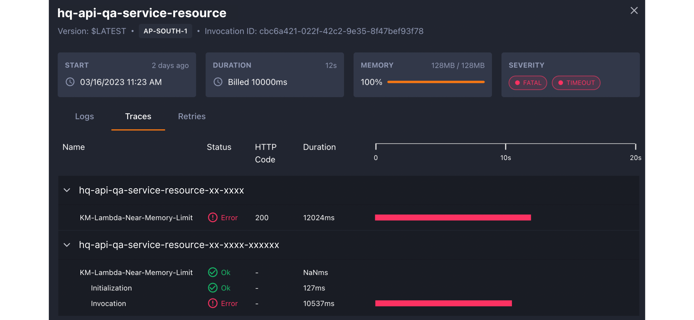This screenshot has width=694, height=320.
Task: Click the HTTP Code column header
Action: (x=266, y=153)
